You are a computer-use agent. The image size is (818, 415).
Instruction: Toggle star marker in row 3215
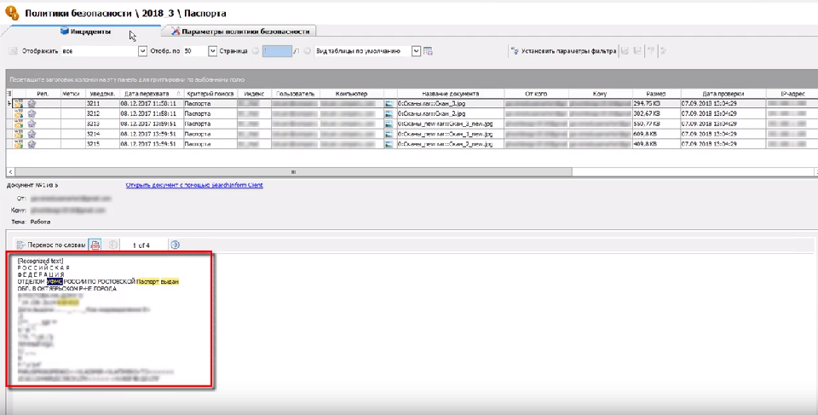coord(32,143)
